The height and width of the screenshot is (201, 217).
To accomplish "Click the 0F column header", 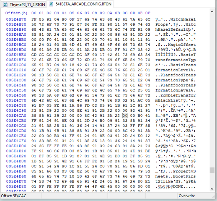I will click(148, 13).
